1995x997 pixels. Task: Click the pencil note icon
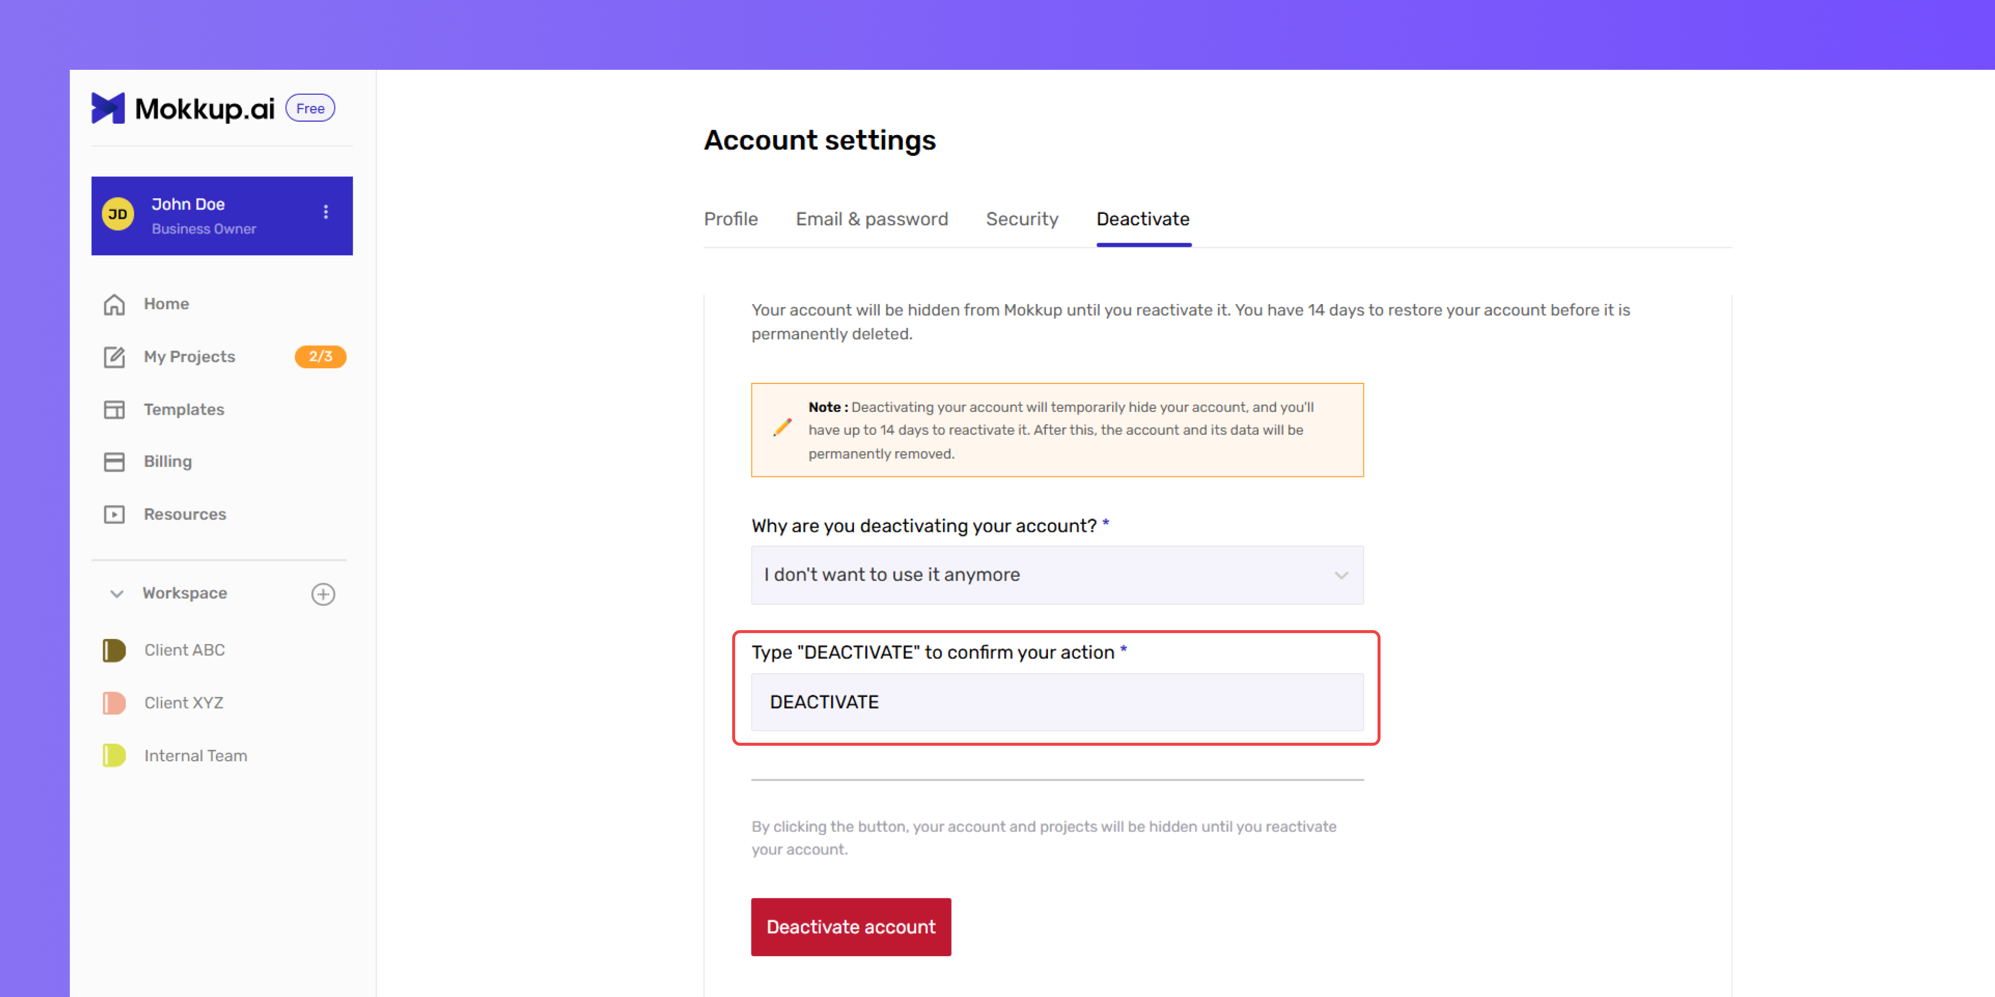[x=782, y=427]
